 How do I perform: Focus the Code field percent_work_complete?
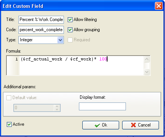[x=41, y=30]
